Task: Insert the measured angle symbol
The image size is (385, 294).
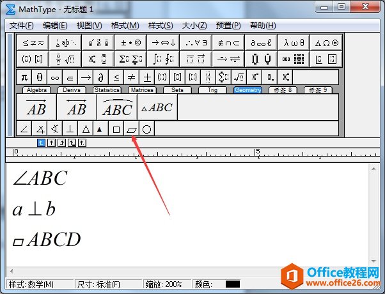Action: pos(40,128)
